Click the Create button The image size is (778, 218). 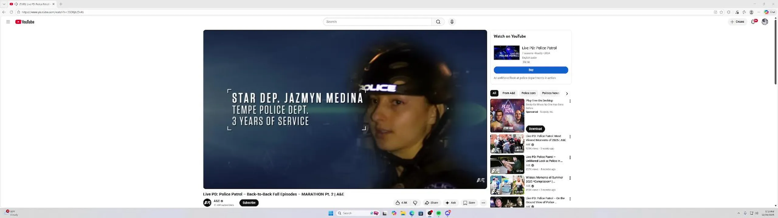(x=737, y=21)
